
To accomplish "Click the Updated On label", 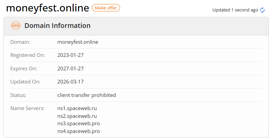I will pos(25,82).
